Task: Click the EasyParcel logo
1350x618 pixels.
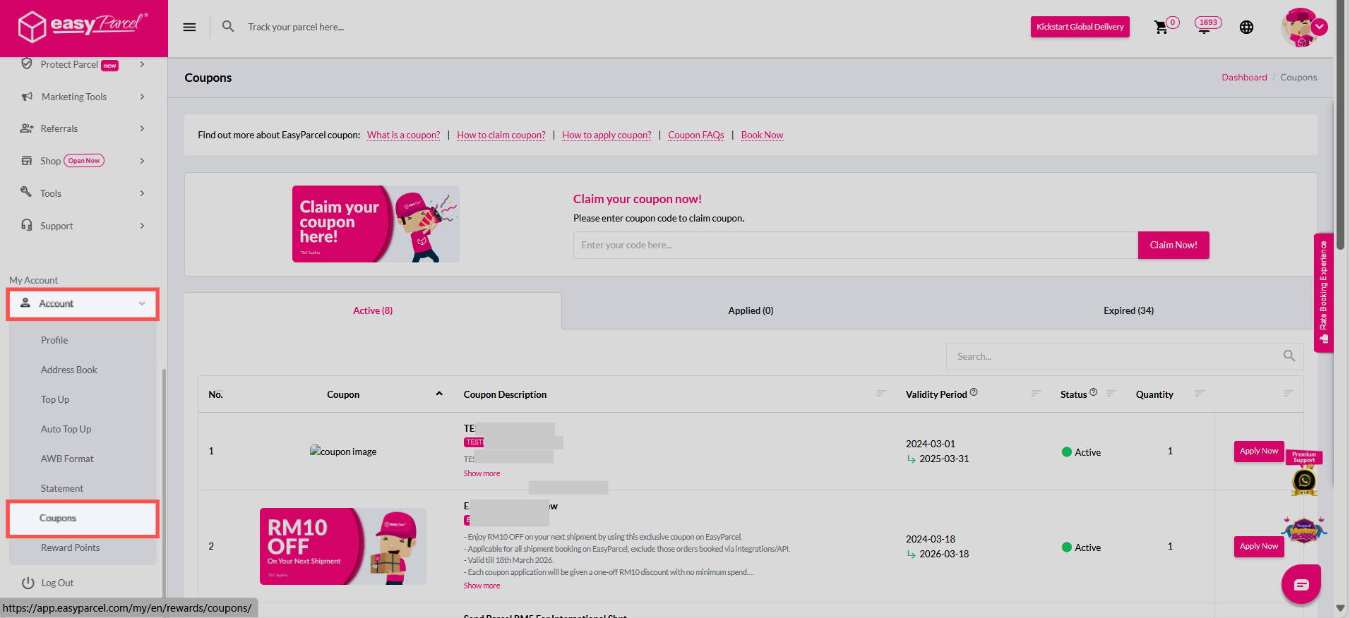Action: (x=83, y=27)
